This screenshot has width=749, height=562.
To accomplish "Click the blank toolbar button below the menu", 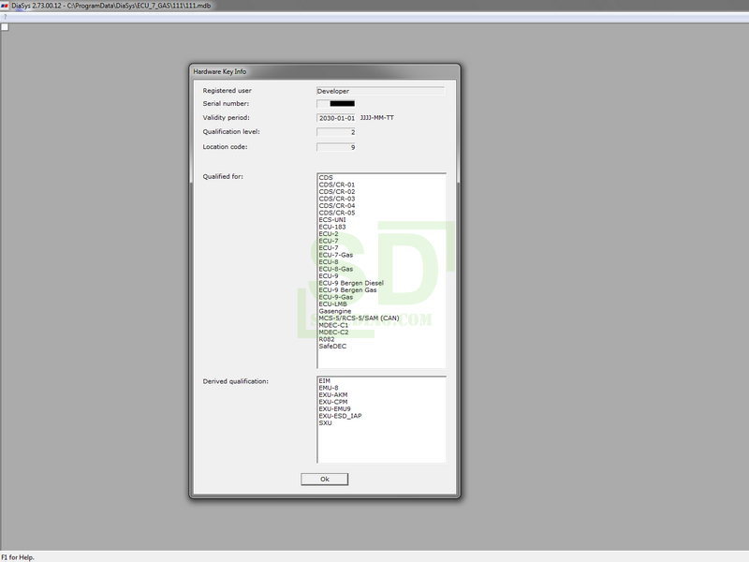I will coord(5,27).
